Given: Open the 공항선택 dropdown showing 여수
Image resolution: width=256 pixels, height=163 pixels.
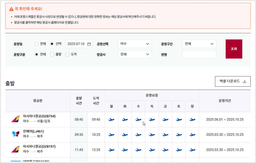Looking at the screenshot, I should (135, 44).
